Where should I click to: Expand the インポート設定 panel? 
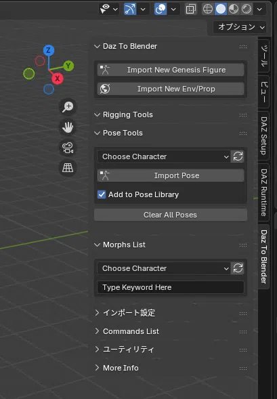(97, 313)
